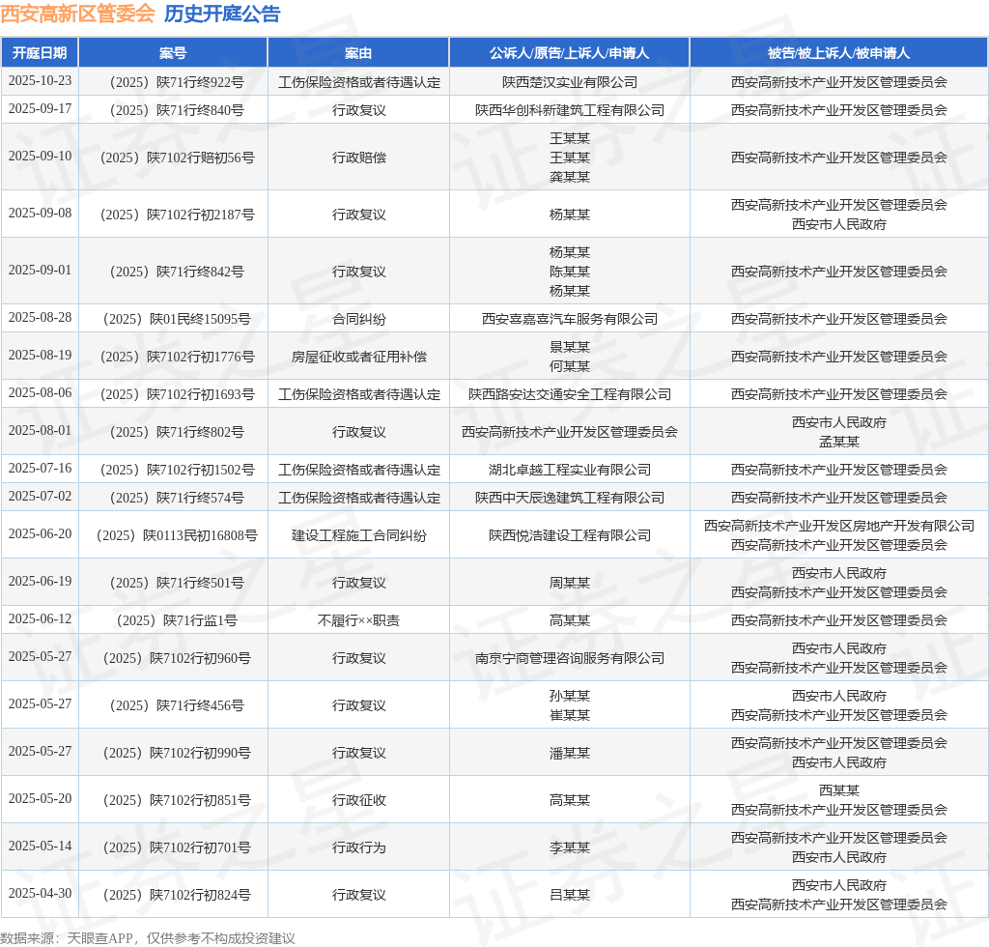The height and width of the screenshot is (947, 989).
Task: Select case number (2025)陕71行终842号
Action: click(174, 272)
